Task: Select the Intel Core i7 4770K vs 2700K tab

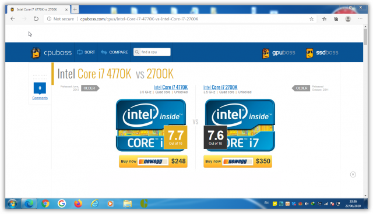Action: tap(37, 9)
